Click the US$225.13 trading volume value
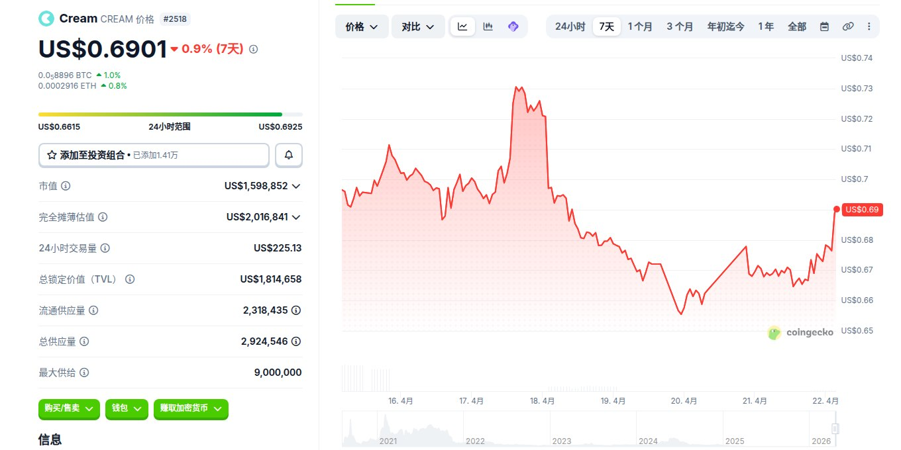Screen dimensions: 901x450 [278, 248]
